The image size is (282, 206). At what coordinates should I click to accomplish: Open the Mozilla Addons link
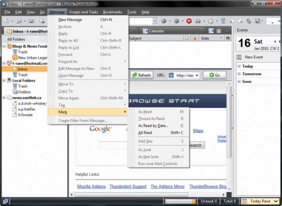pos(91,186)
